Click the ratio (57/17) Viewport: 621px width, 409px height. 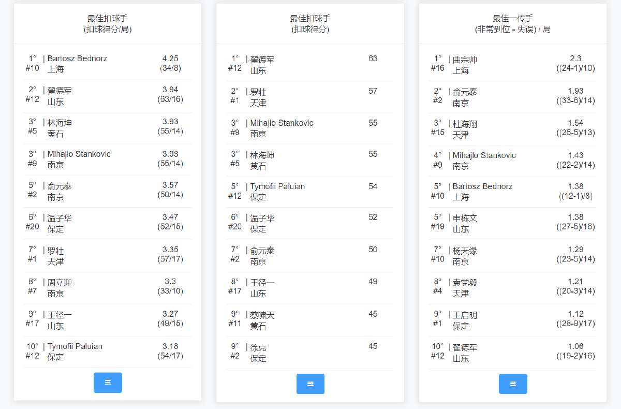coord(170,259)
